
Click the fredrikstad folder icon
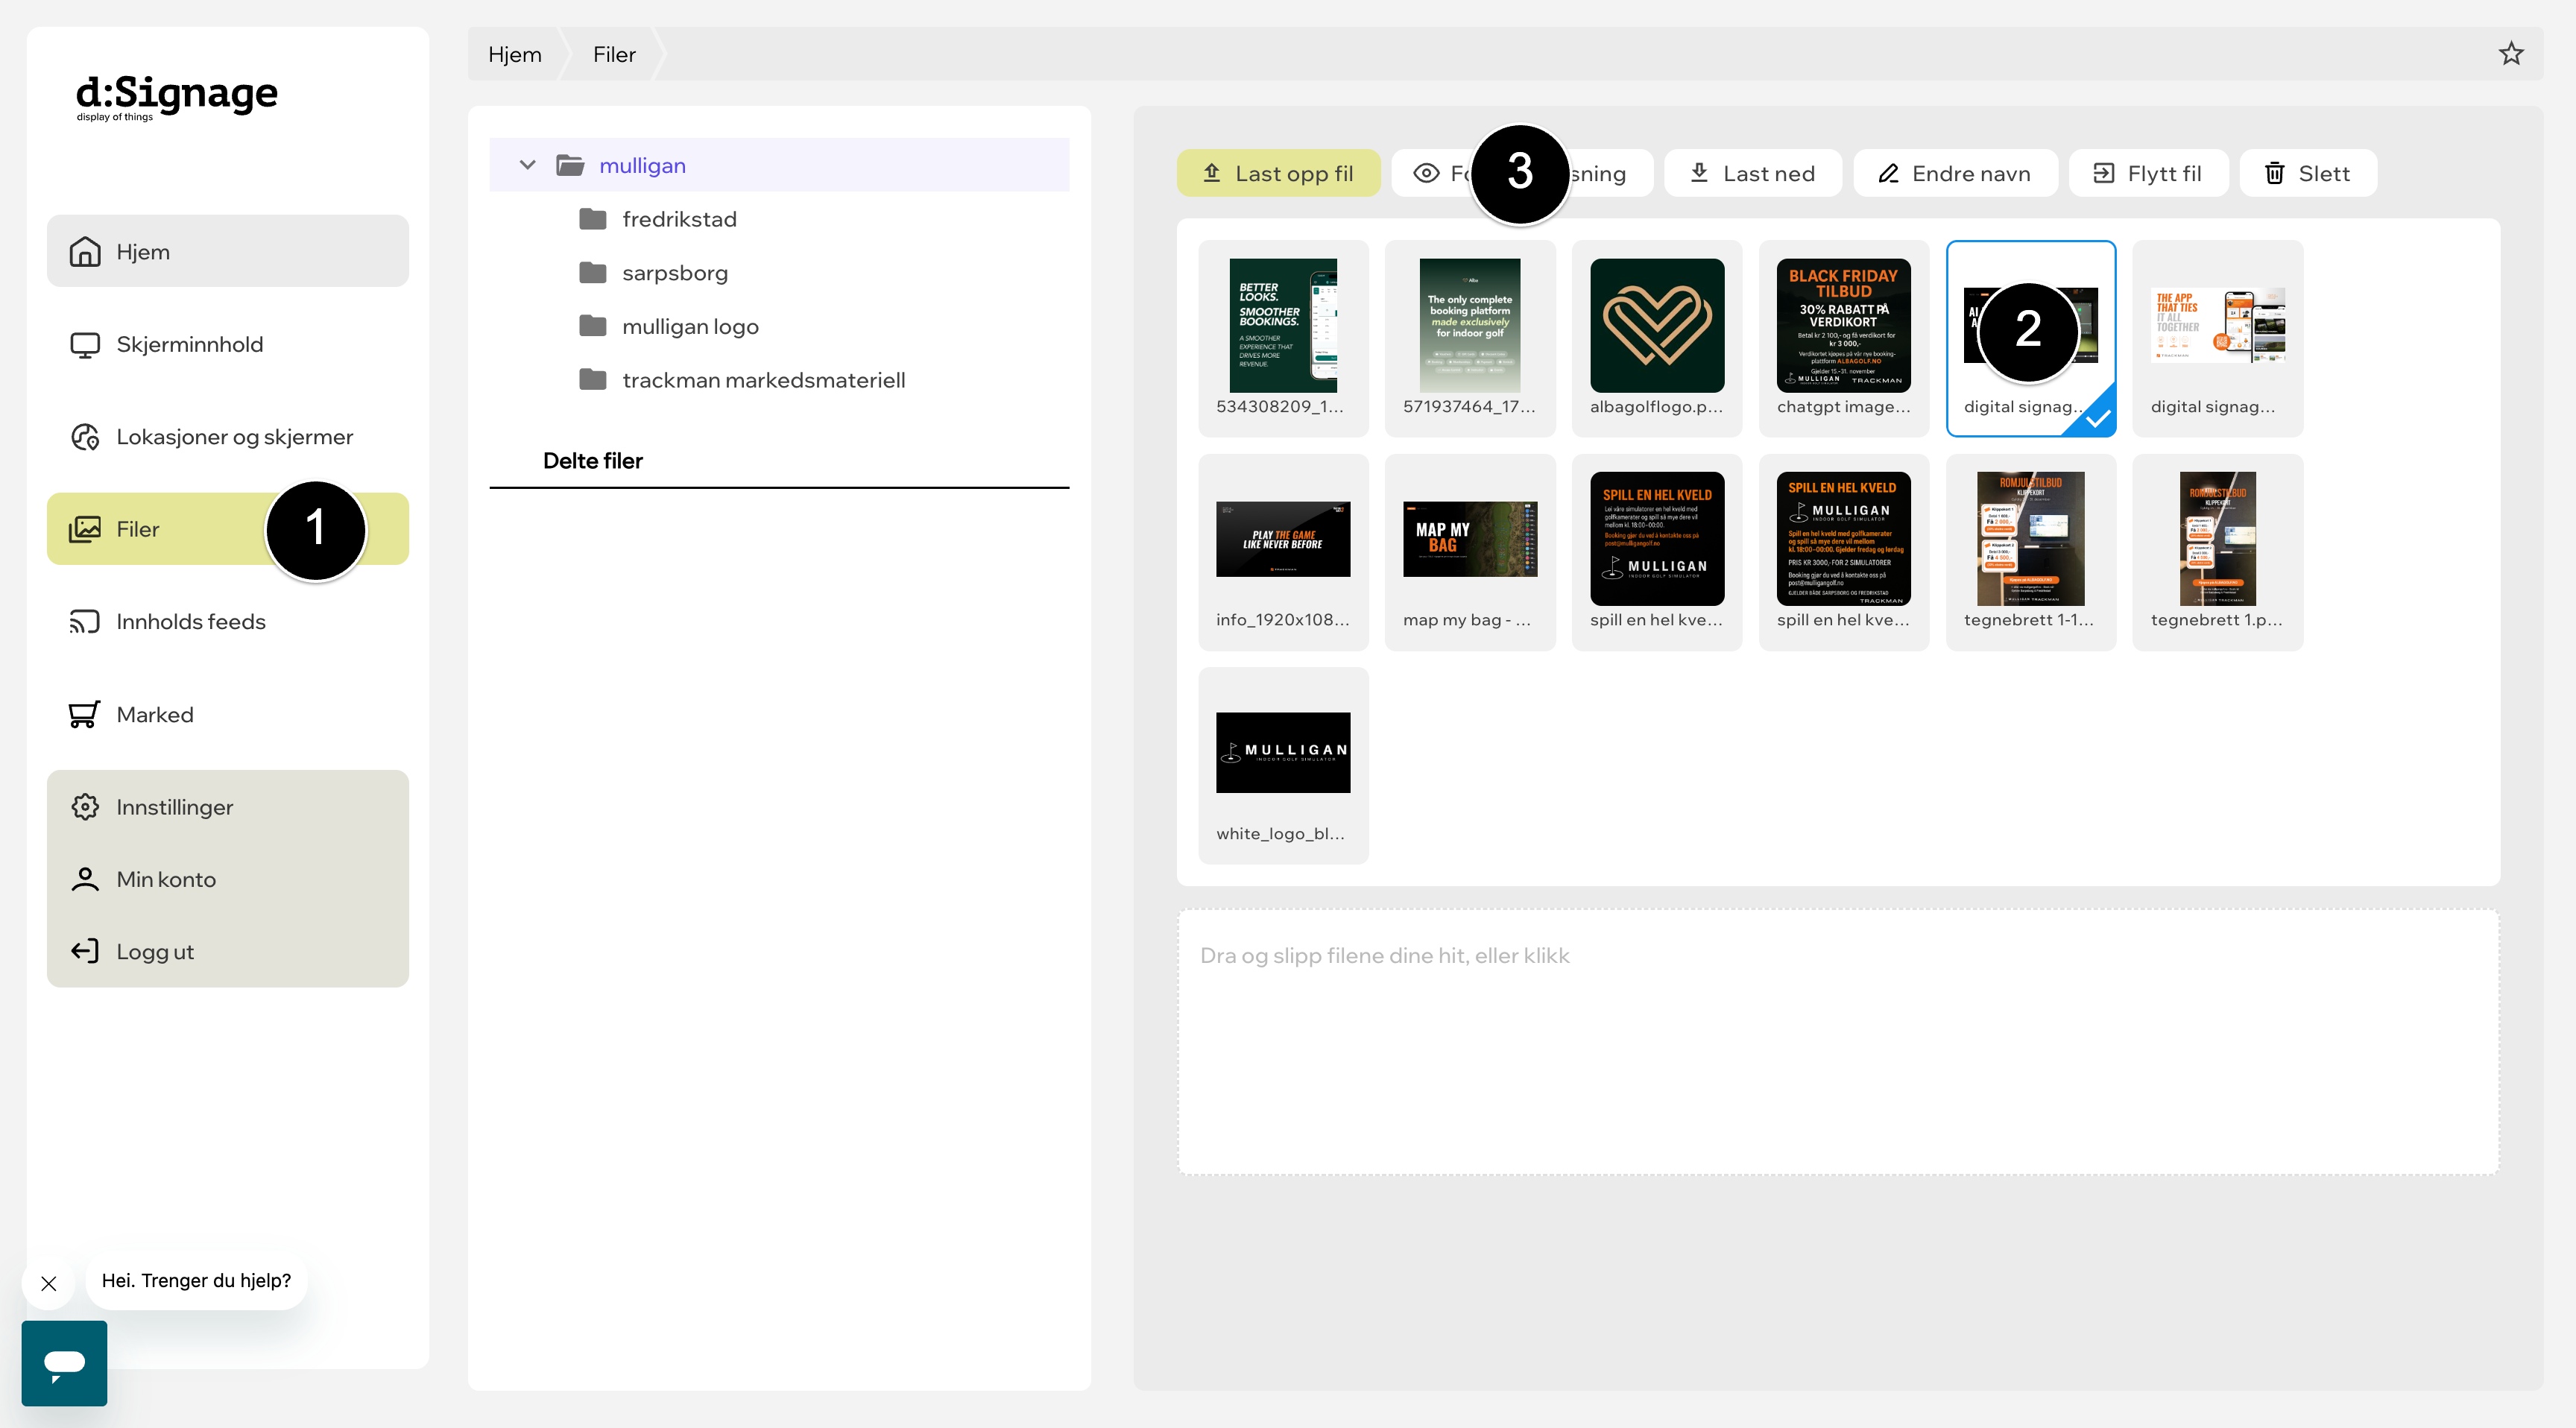(x=593, y=219)
